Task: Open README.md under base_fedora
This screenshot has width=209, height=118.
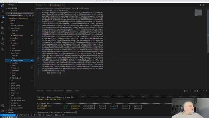Action: [20, 78]
